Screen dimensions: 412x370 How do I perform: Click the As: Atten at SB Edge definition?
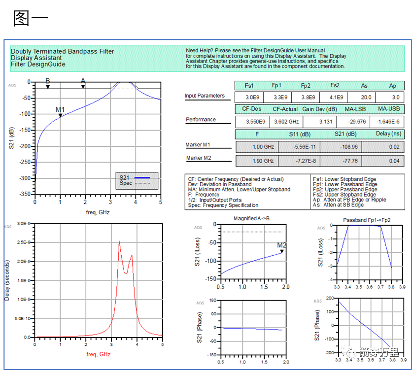click(338, 205)
